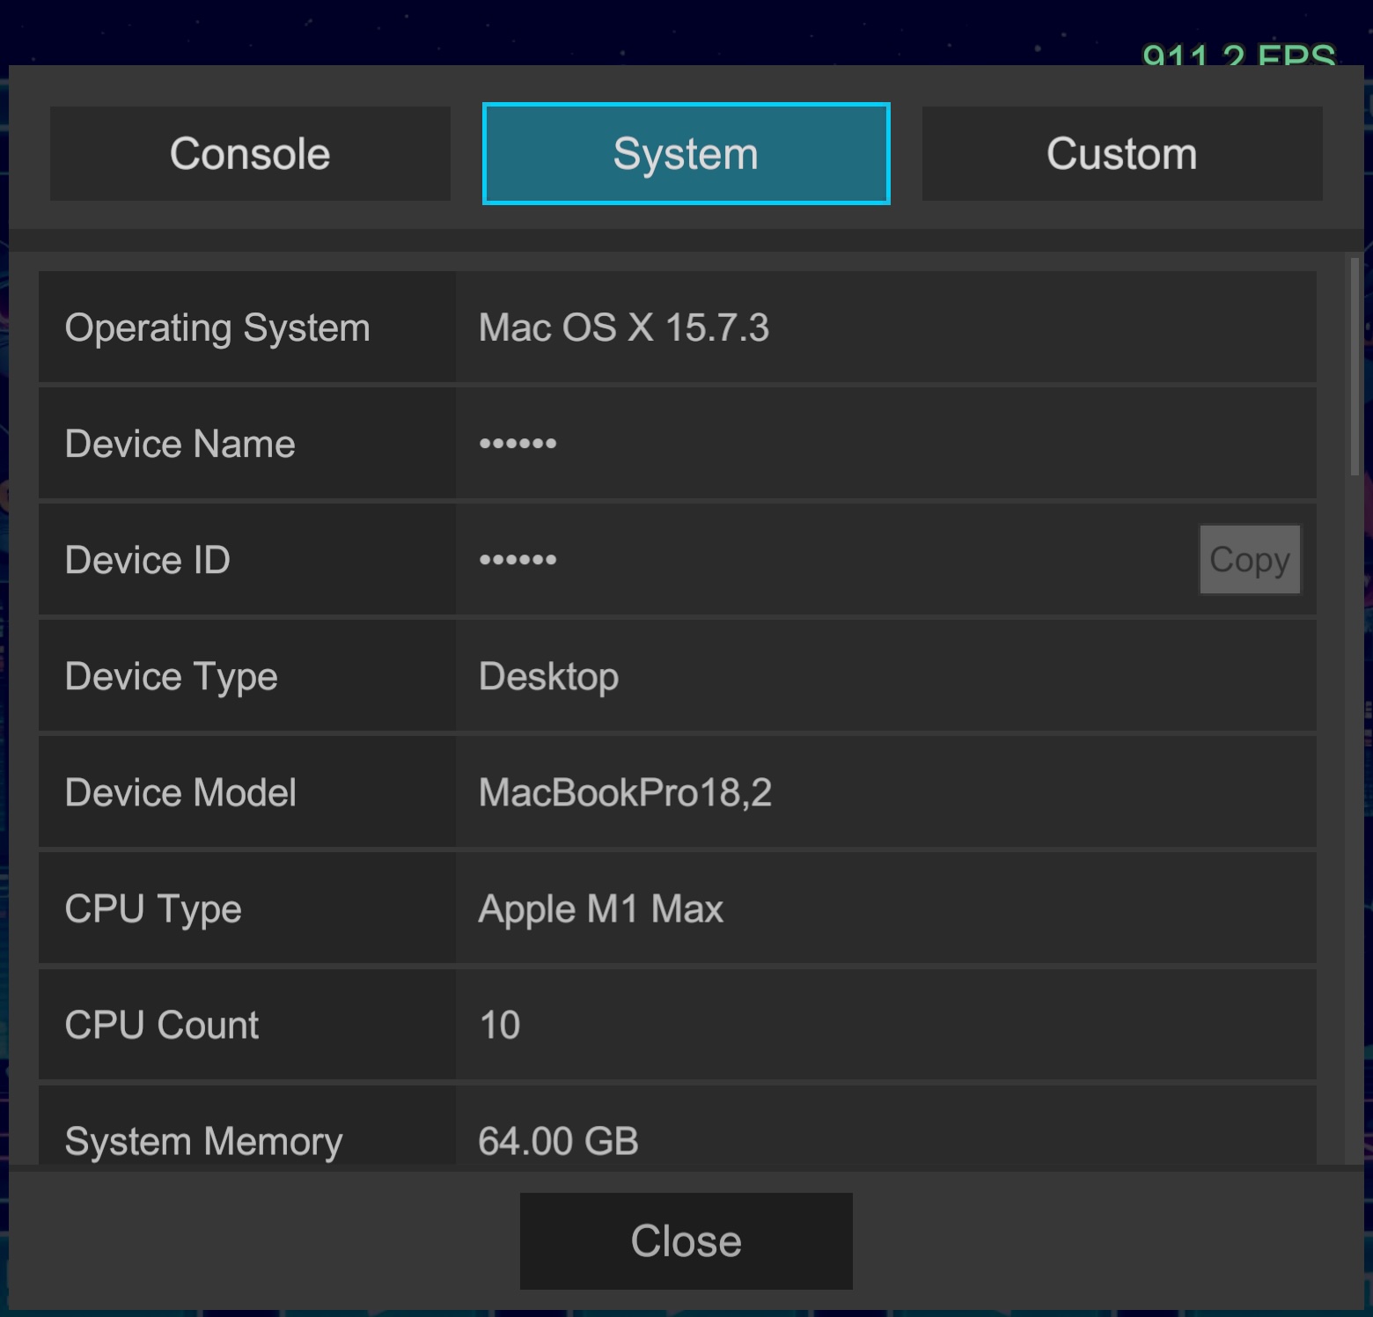Click the CPU Count value 10
The width and height of the screenshot is (1373, 1317).
(499, 1025)
